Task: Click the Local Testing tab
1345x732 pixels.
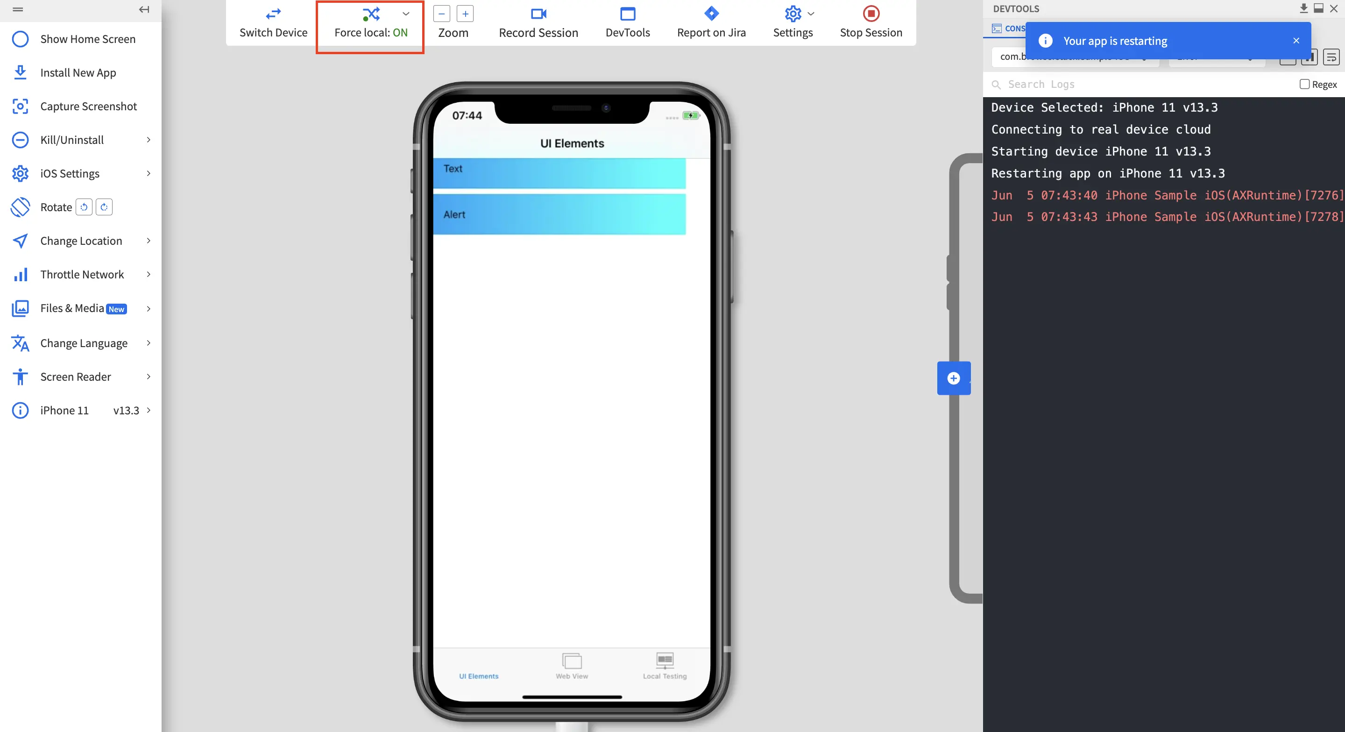Action: (x=665, y=665)
